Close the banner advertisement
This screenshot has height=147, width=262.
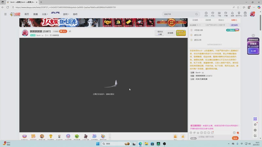[x=185, y=19]
